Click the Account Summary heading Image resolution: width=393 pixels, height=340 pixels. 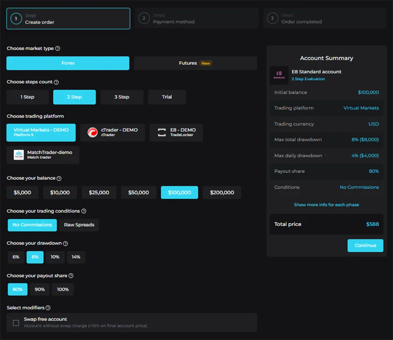click(x=326, y=58)
